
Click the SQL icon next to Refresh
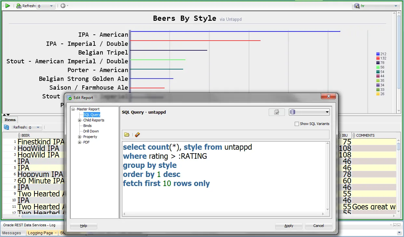[x=19, y=6]
